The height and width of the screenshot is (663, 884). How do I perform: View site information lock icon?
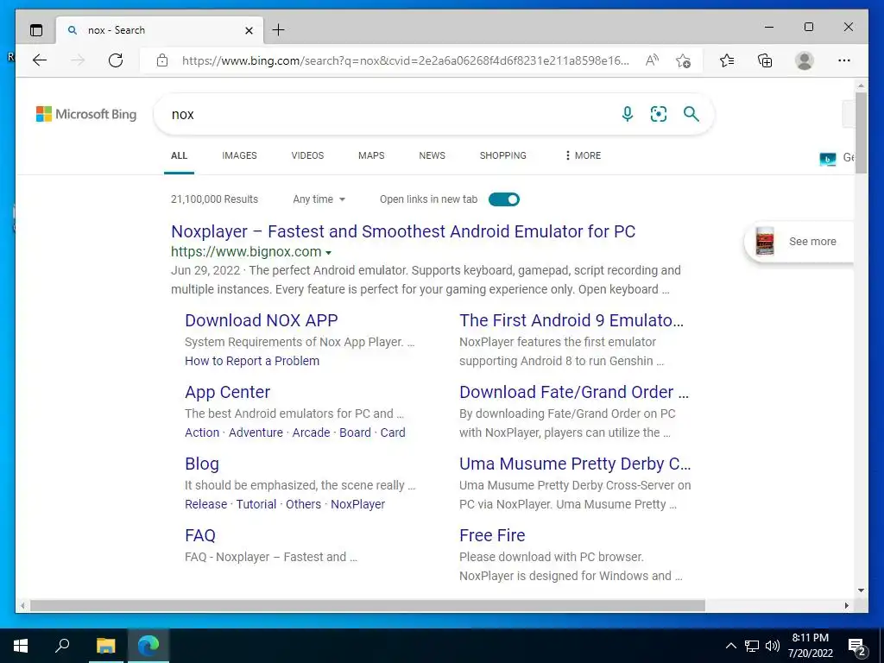pyautogui.click(x=162, y=60)
